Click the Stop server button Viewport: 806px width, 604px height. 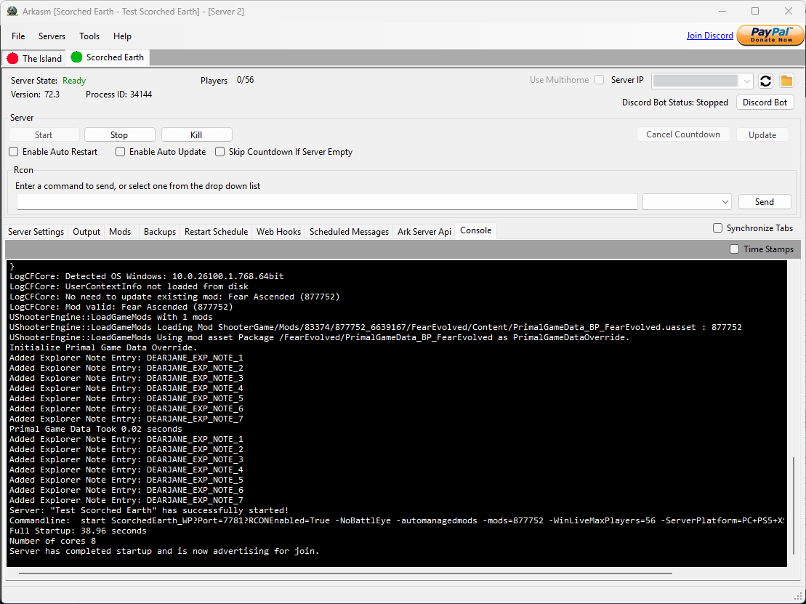point(119,134)
